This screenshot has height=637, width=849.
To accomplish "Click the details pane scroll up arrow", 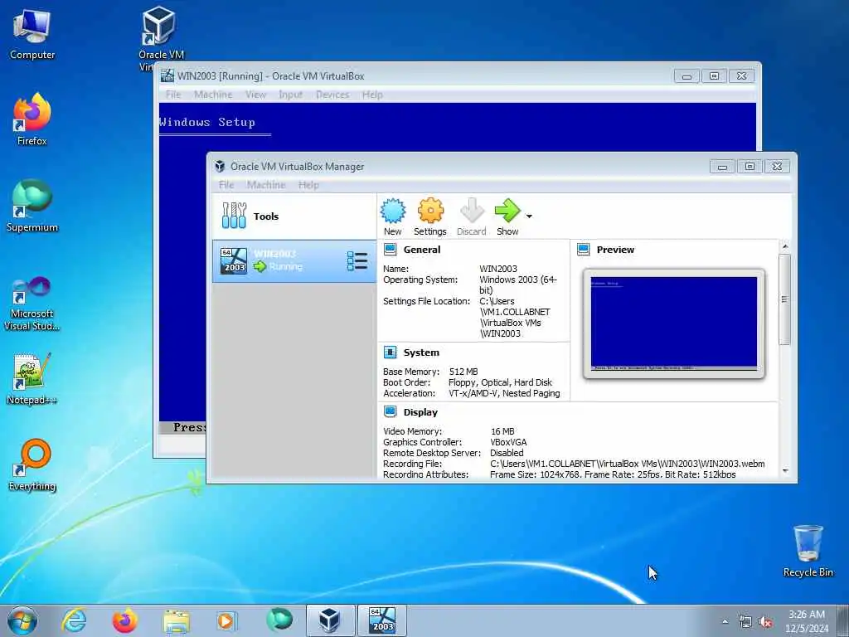I will 785,246.
